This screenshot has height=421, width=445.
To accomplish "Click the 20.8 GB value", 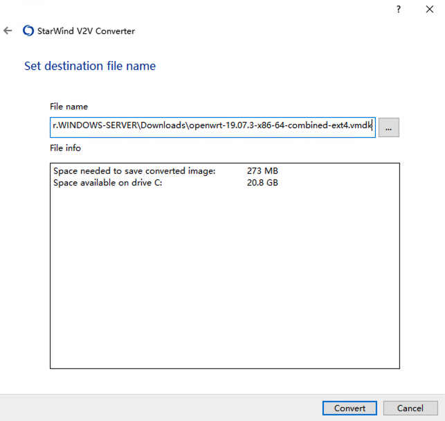I will click(x=262, y=183).
